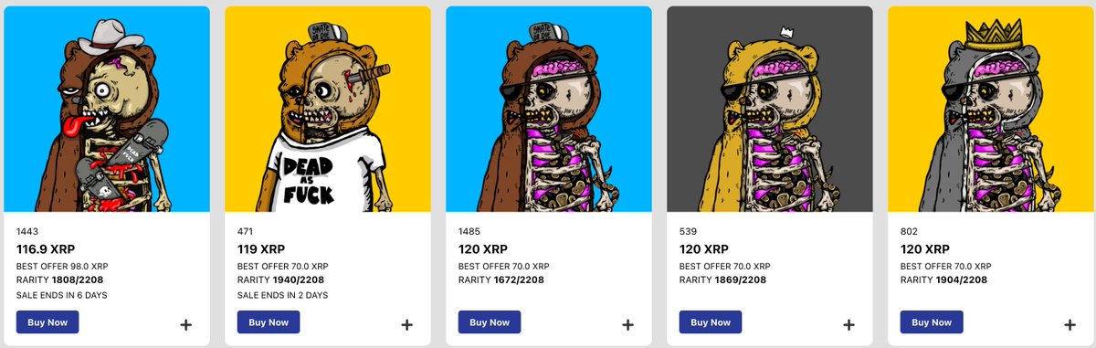1096x348 pixels.
Task: Click the 120 XRP price on card 1485
Action: click(x=484, y=248)
